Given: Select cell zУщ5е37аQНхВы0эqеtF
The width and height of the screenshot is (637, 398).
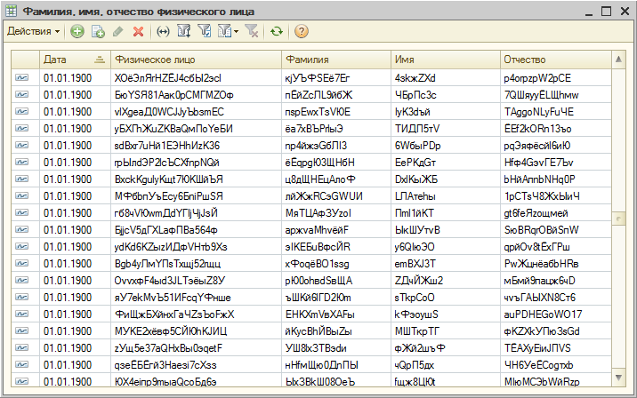Looking at the screenshot, I should 196,348.
